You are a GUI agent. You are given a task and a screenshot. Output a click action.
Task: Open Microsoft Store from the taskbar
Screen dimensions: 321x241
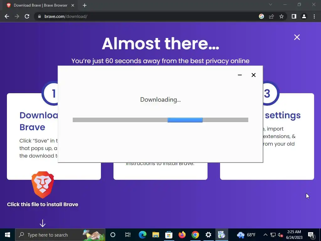[x=169, y=235]
